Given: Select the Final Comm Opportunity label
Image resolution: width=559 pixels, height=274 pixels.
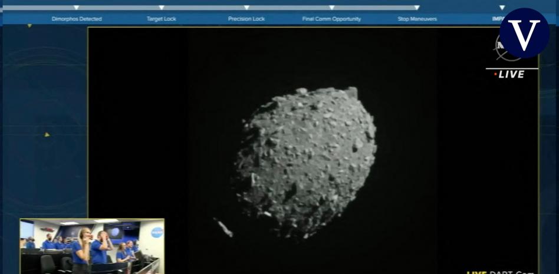Looking at the screenshot, I should click(331, 19).
